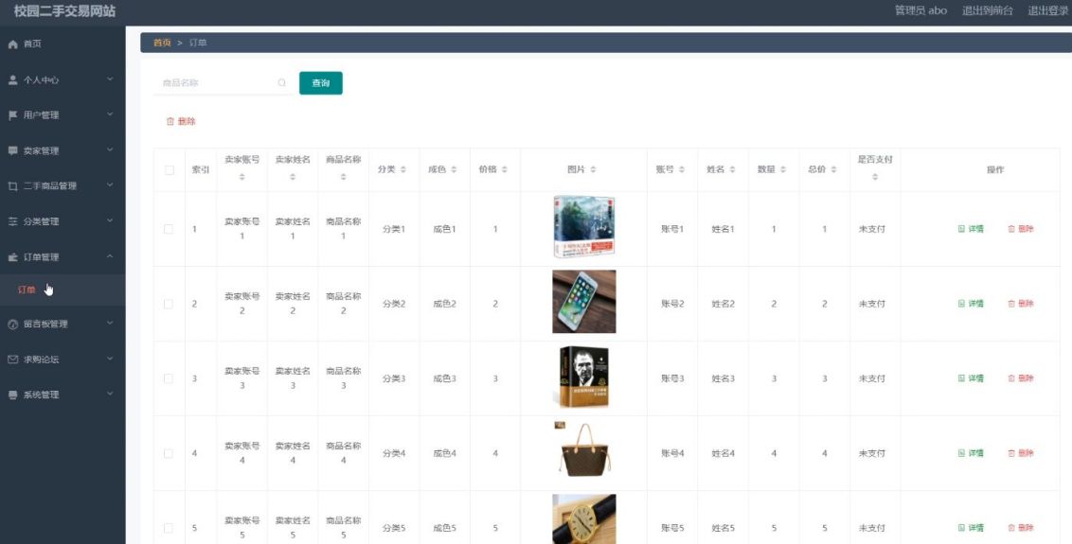The width and height of the screenshot is (1072, 544).
Task: Expand 二手商品管理 menu chevron
Action: [110, 185]
